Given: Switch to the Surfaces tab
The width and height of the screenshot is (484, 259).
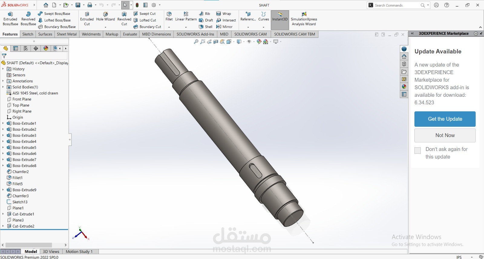Looking at the screenshot, I should (x=45, y=34).
